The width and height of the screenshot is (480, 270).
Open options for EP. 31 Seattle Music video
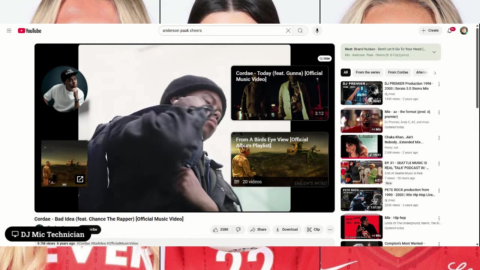click(x=439, y=164)
